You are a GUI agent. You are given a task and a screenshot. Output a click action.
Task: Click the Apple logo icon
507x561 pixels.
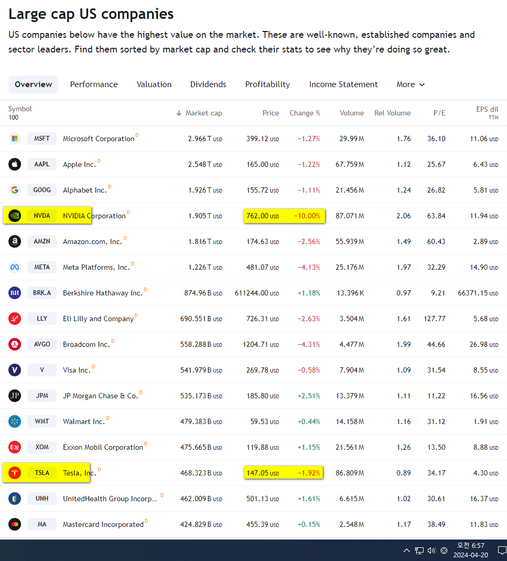(15, 164)
